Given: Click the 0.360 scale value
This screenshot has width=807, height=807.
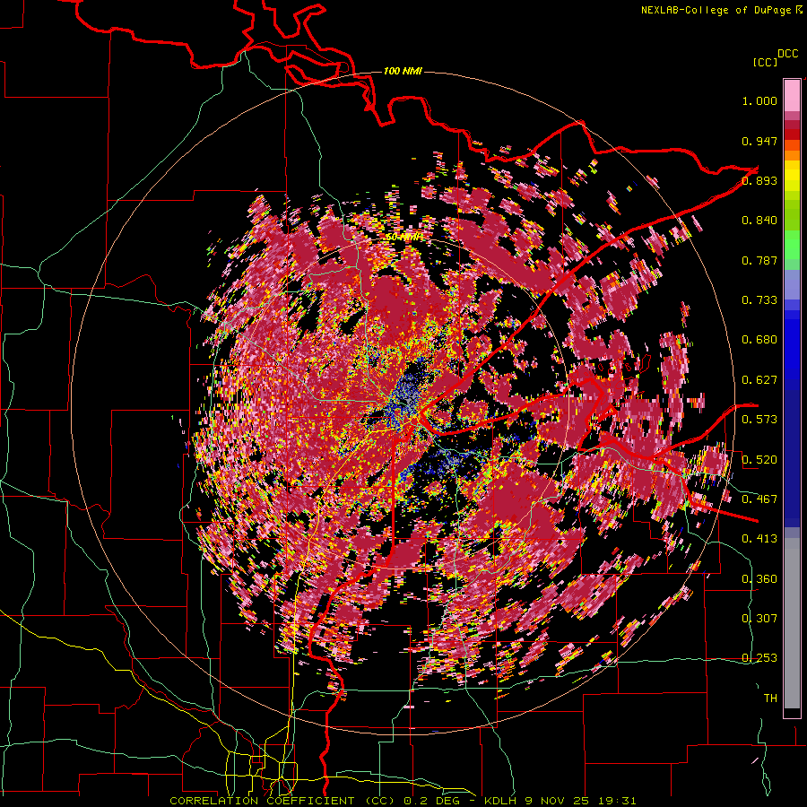Looking at the screenshot, I should [x=759, y=579].
